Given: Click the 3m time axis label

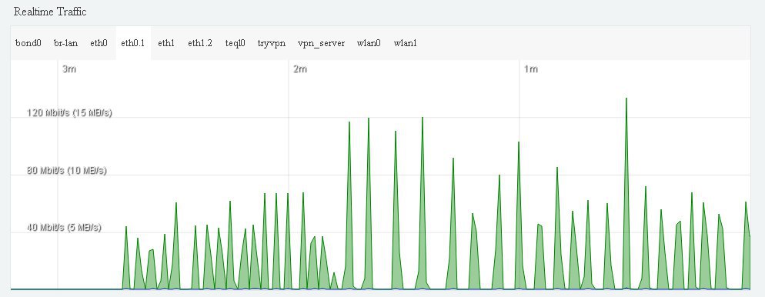Looking at the screenshot, I should (68, 69).
